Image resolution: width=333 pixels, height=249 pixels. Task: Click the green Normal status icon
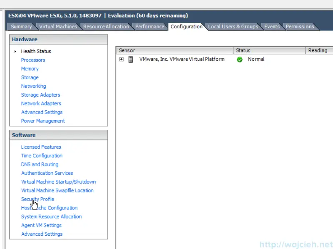click(x=240, y=59)
